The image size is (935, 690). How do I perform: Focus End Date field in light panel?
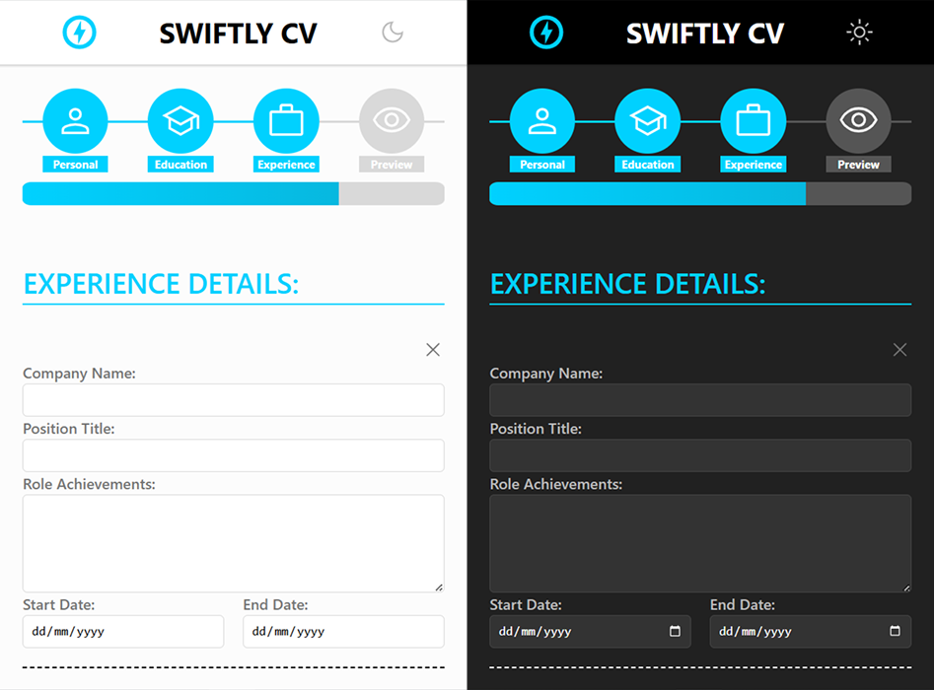(343, 632)
